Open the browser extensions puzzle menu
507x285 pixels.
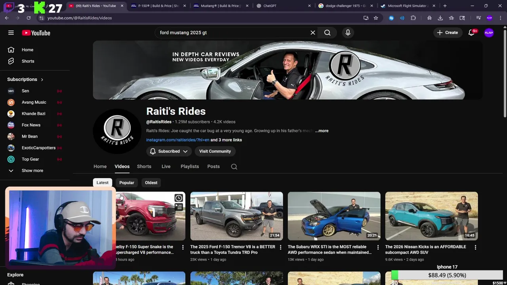coord(413,18)
